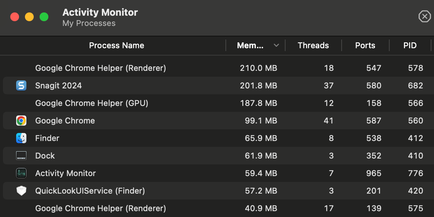Click the Snagit 2024 app icon
434x217 pixels.
click(x=21, y=85)
